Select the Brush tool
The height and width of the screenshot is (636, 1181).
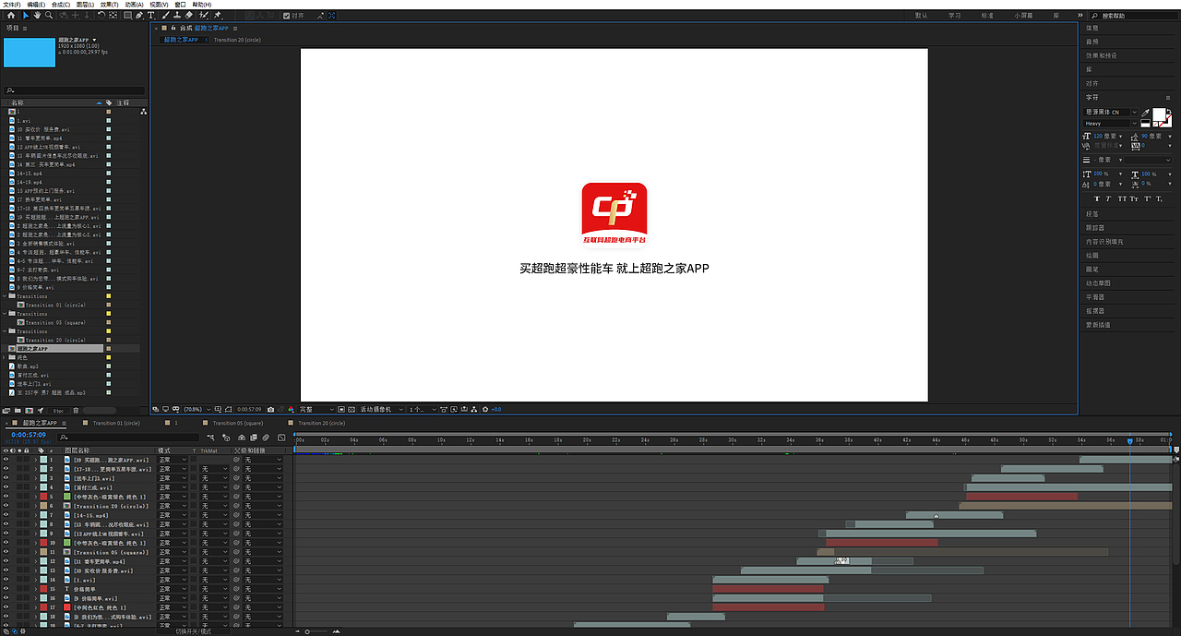[166, 16]
